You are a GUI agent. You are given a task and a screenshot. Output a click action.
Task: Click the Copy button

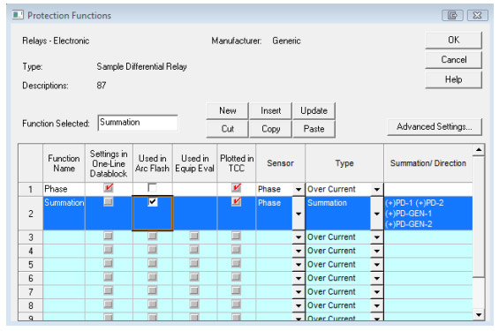(x=270, y=129)
